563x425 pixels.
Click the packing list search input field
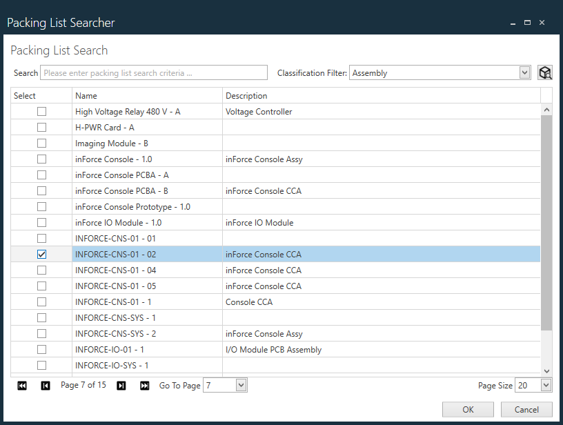pyautogui.click(x=152, y=72)
